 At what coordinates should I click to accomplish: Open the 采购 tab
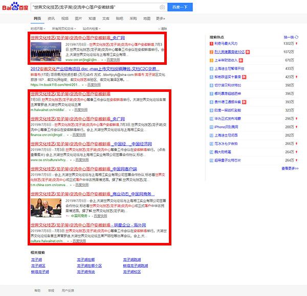pyautogui.click(x=133, y=18)
